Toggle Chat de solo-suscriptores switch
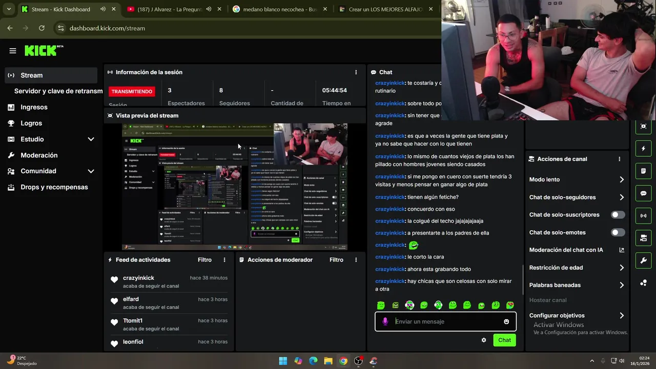Screen dimensions: 656x369 click(x=618, y=215)
